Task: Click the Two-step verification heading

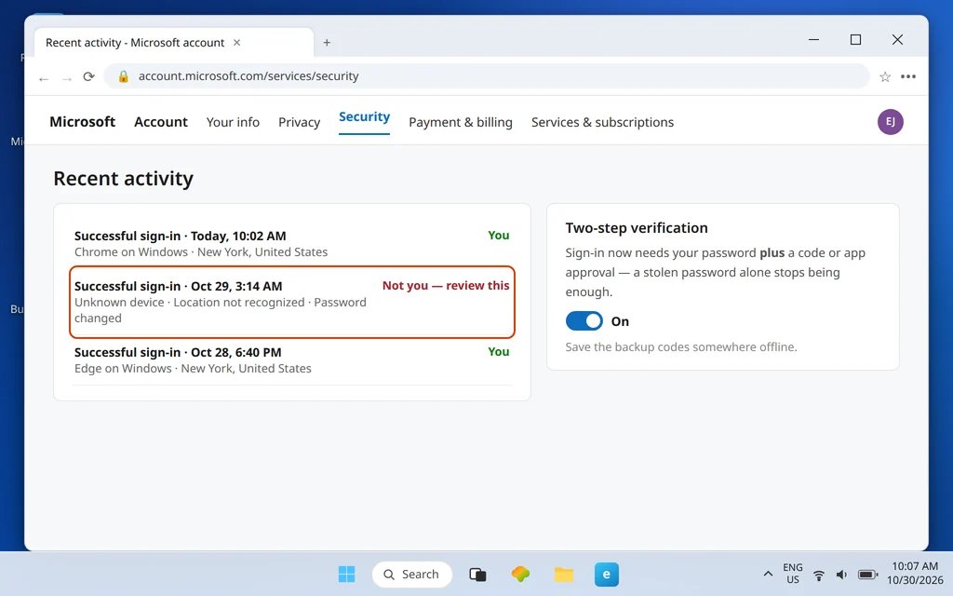Action: tap(637, 228)
